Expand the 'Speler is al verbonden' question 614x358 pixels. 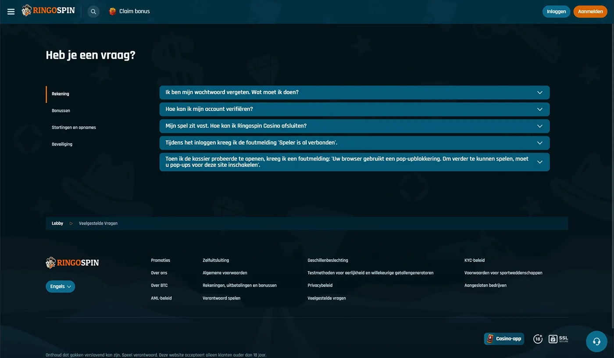[x=354, y=143]
